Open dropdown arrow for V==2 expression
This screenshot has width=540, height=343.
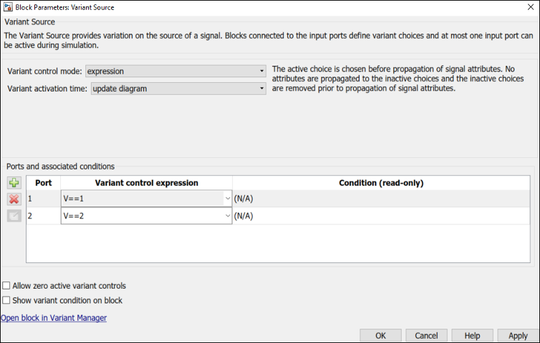tap(228, 216)
